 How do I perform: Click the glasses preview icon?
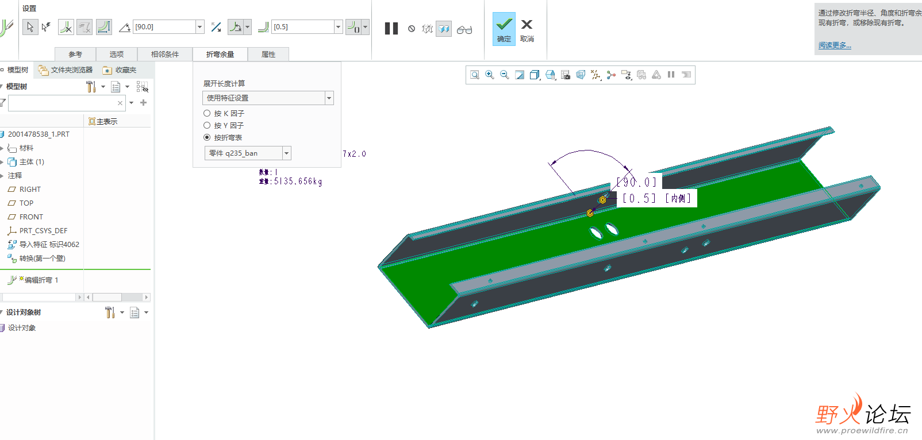pos(464,29)
